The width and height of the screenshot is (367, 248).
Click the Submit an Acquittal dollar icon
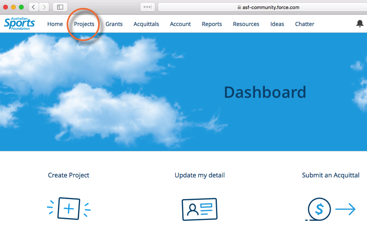click(x=330, y=209)
